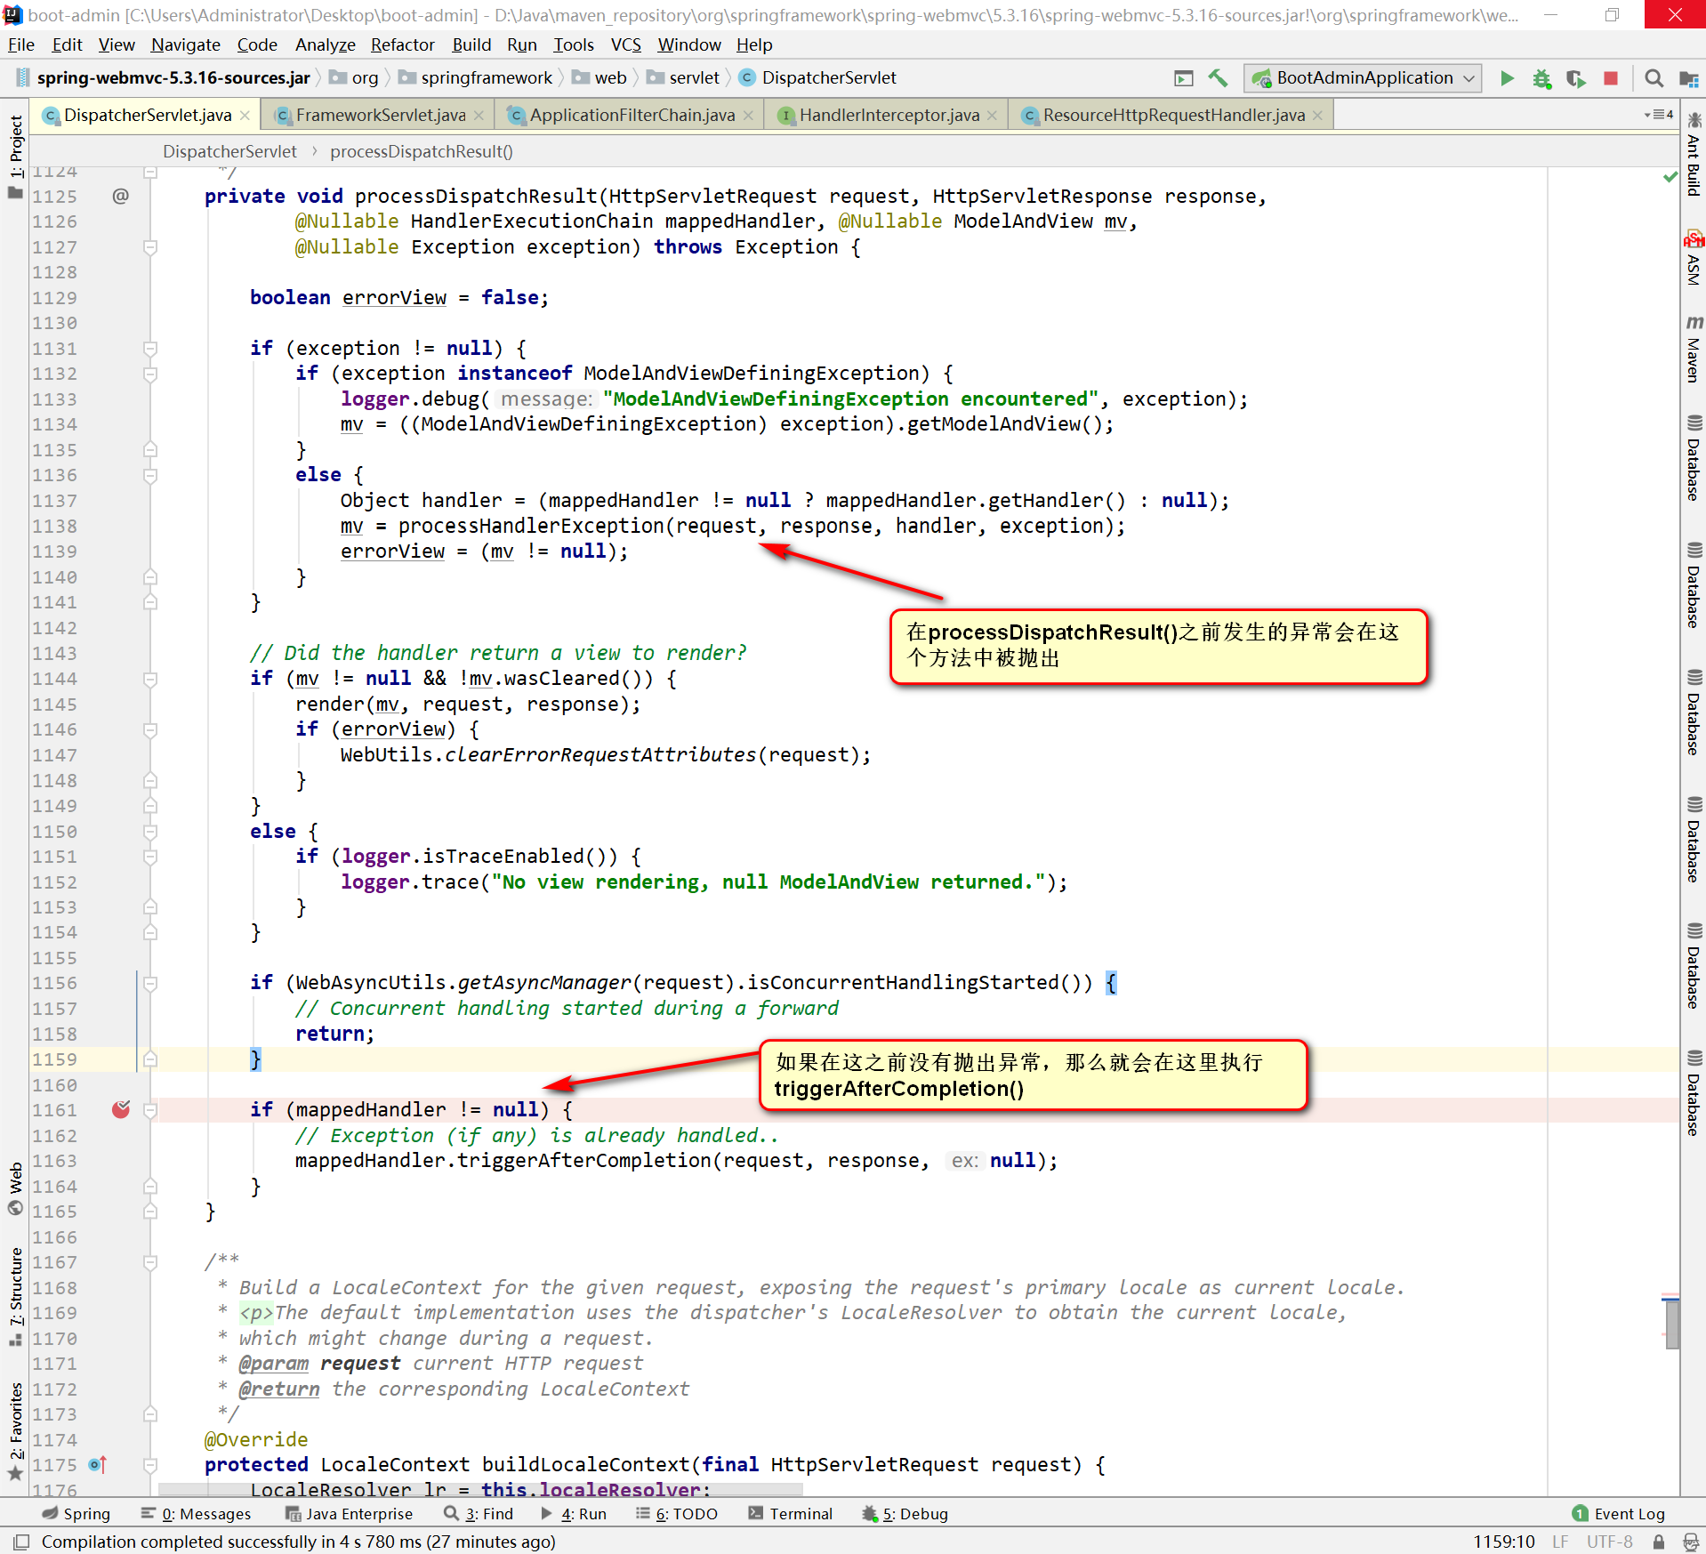Collapse else block fold at line 1136
Screen dimensions: 1706x1554
150,476
